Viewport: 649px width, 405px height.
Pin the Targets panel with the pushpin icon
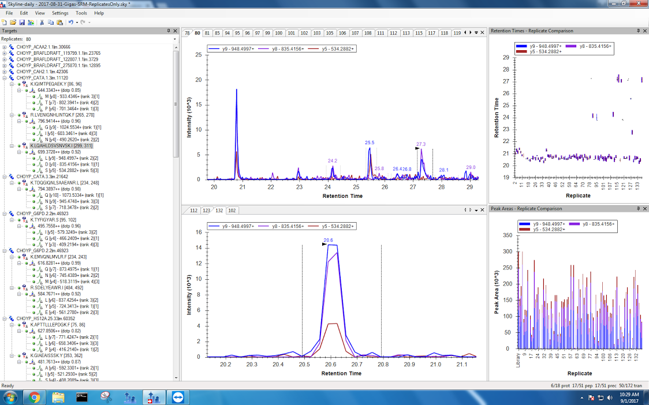[x=169, y=31]
